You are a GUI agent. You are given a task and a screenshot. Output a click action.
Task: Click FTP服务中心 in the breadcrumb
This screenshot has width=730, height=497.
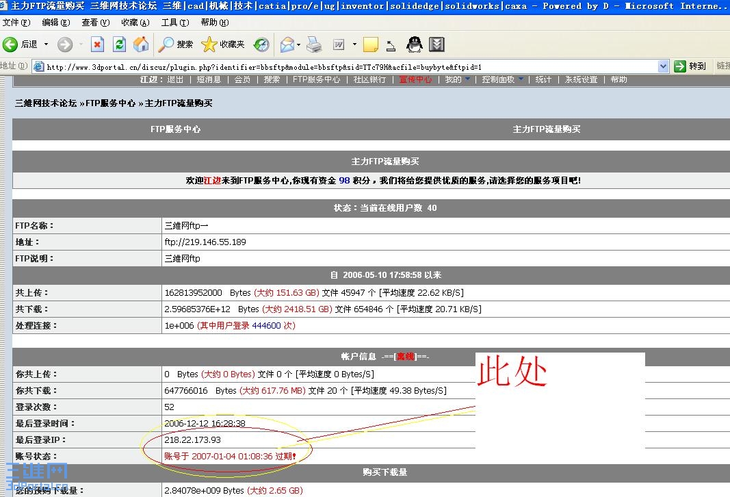point(110,103)
